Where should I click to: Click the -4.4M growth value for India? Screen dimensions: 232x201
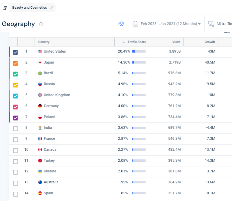pos(210,127)
